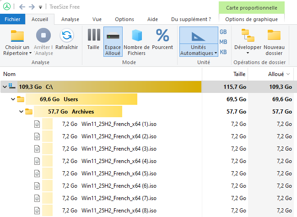Select Win11_25H2_French_x64 (4).iso file row
The height and width of the screenshot is (217, 297).
pos(119,161)
